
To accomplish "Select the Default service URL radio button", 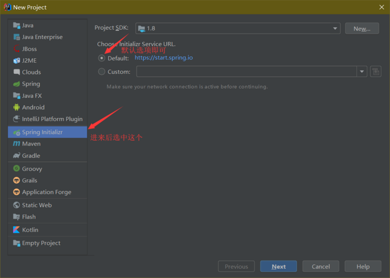I will [101, 58].
